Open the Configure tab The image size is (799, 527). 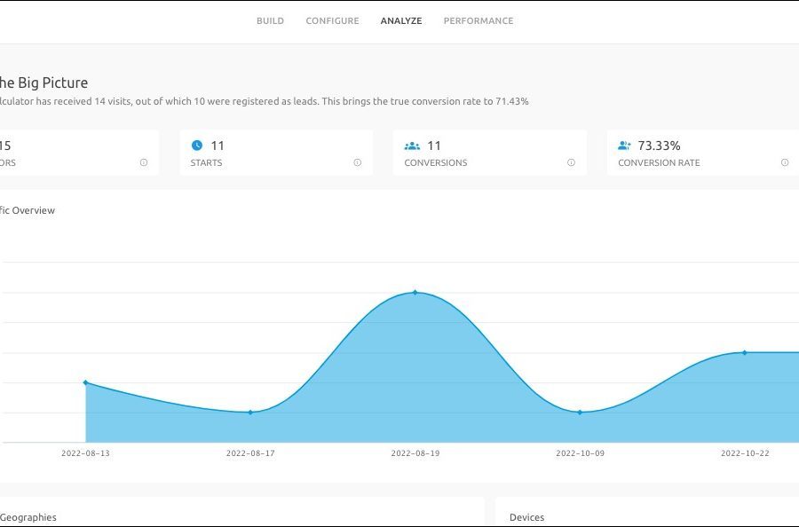332,21
